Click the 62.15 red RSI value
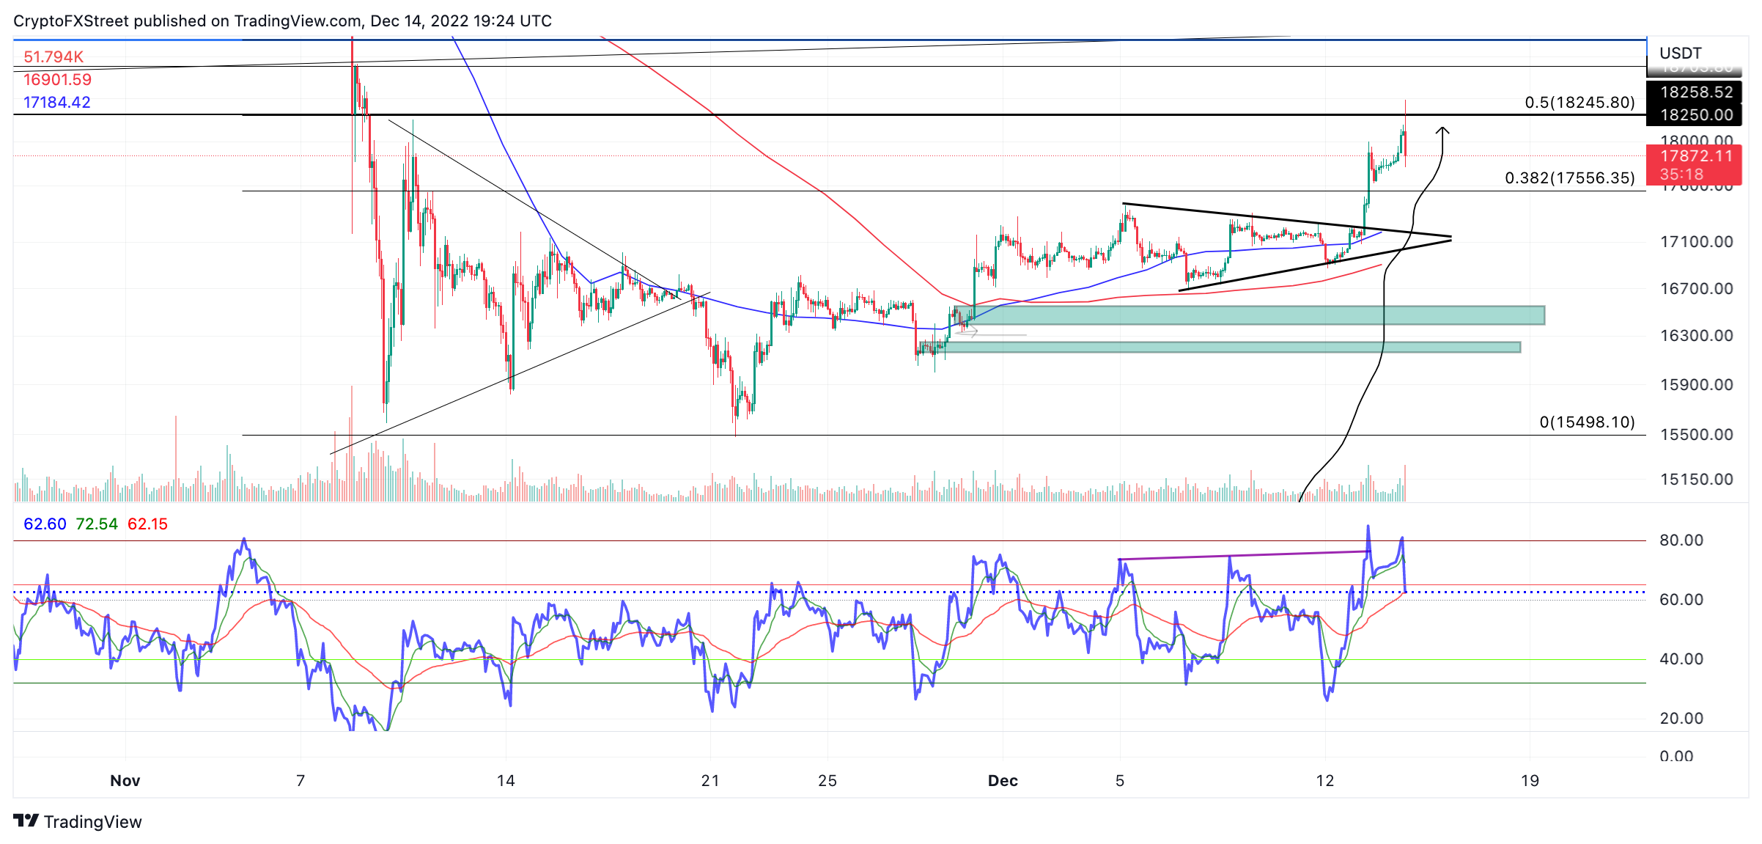Viewport: 1762px width, 844px height. point(147,524)
